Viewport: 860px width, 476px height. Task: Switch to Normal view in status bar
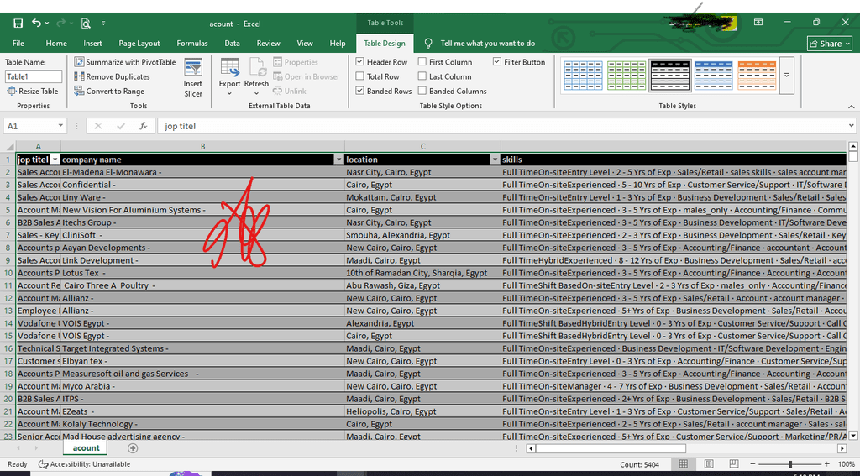[x=683, y=464]
